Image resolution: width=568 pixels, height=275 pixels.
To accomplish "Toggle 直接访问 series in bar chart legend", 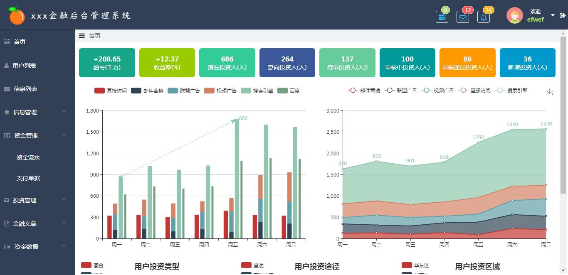I will [x=111, y=91].
